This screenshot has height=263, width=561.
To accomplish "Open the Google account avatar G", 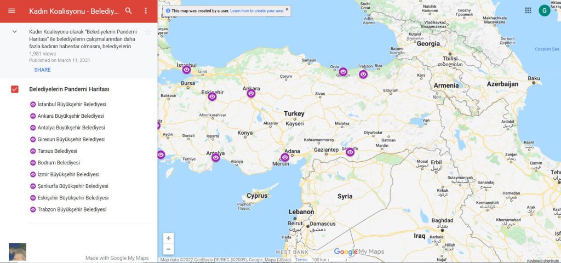I will tap(545, 10).
